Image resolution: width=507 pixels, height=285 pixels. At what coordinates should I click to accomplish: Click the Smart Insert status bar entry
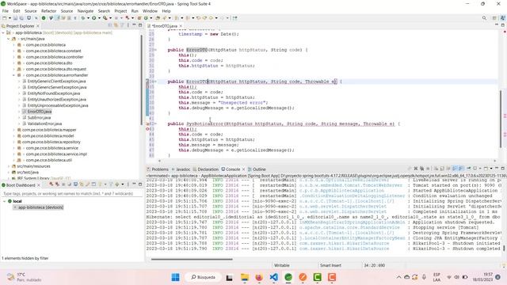[x=330, y=265]
